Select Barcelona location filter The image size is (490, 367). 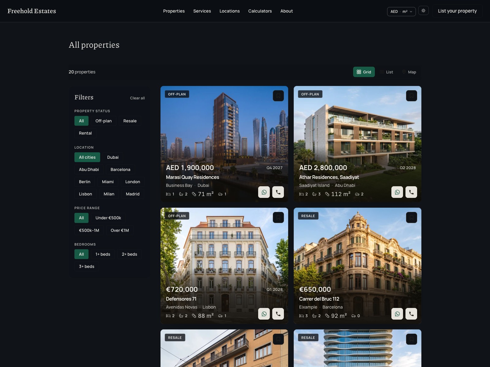point(120,169)
